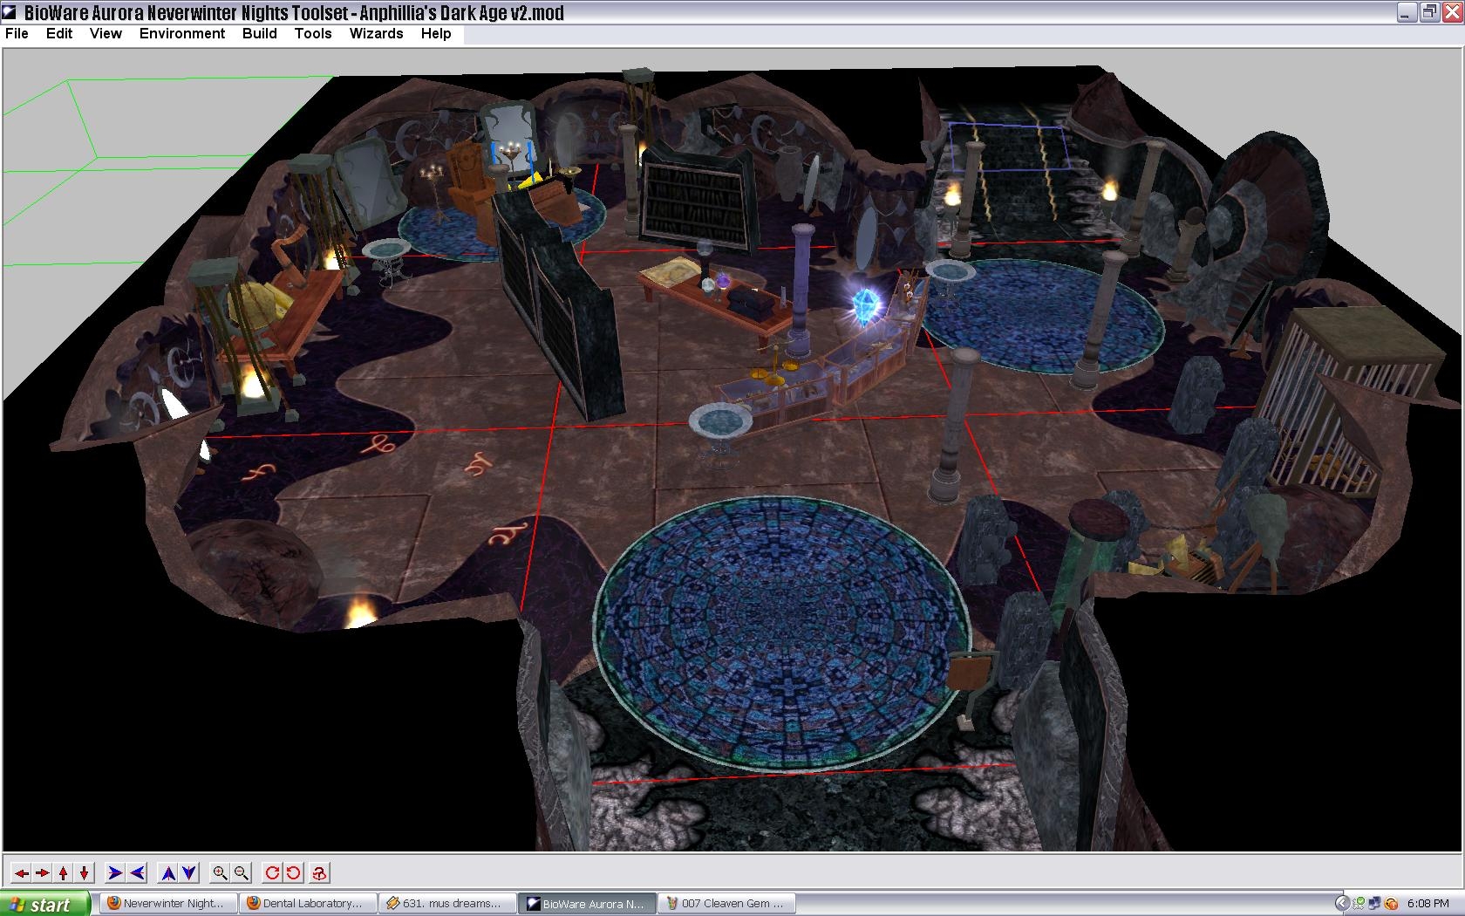The height and width of the screenshot is (916, 1465).
Task: Rotate the view clockwise
Action: coord(272,872)
